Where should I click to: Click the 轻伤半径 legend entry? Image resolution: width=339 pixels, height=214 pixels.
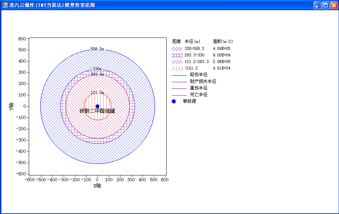click(x=199, y=75)
